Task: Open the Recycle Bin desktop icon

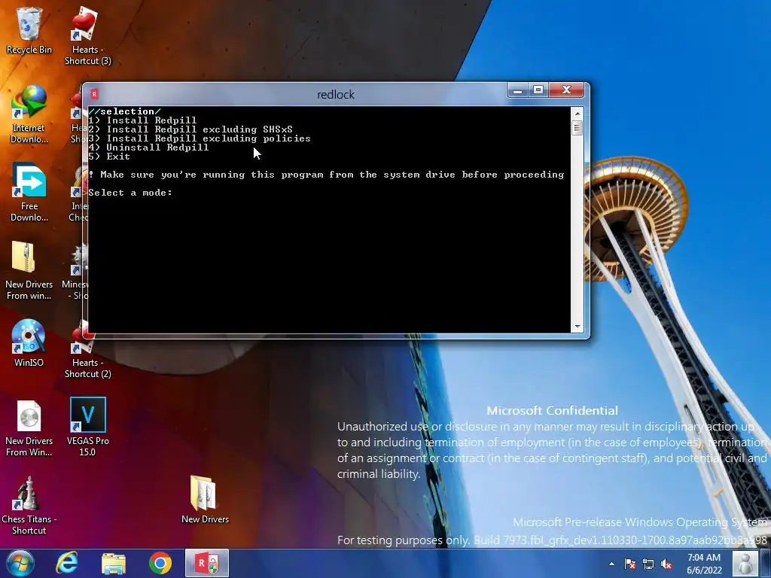Action: pyautogui.click(x=29, y=31)
